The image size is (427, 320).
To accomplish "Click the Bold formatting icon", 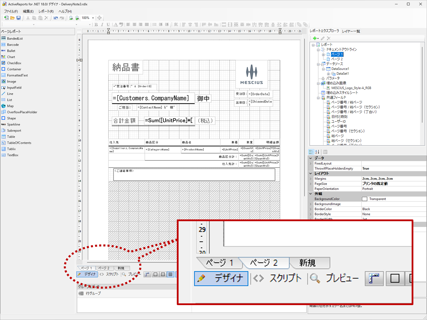I will pos(96,25).
